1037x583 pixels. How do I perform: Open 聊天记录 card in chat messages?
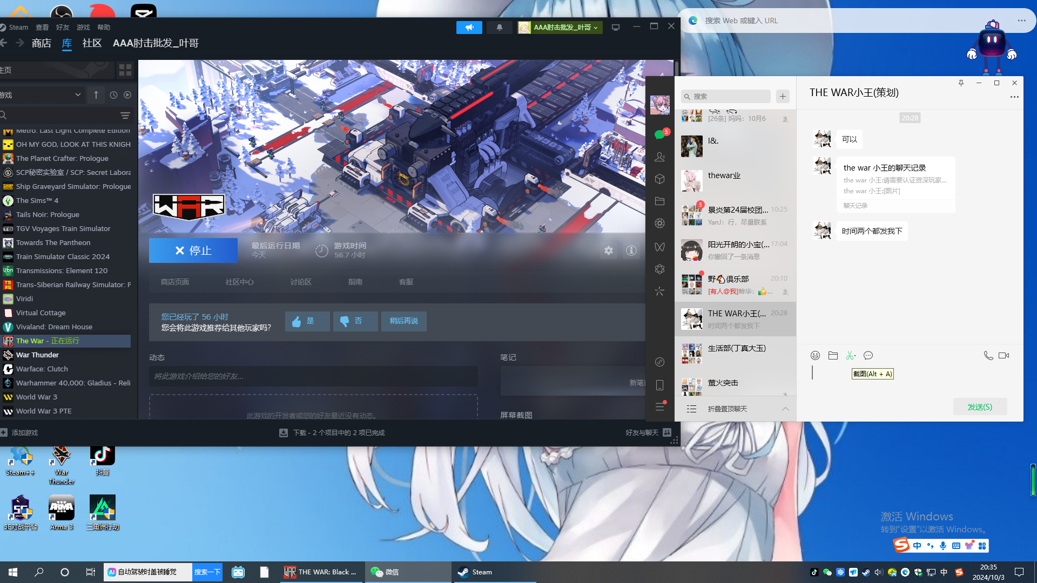pos(895,184)
